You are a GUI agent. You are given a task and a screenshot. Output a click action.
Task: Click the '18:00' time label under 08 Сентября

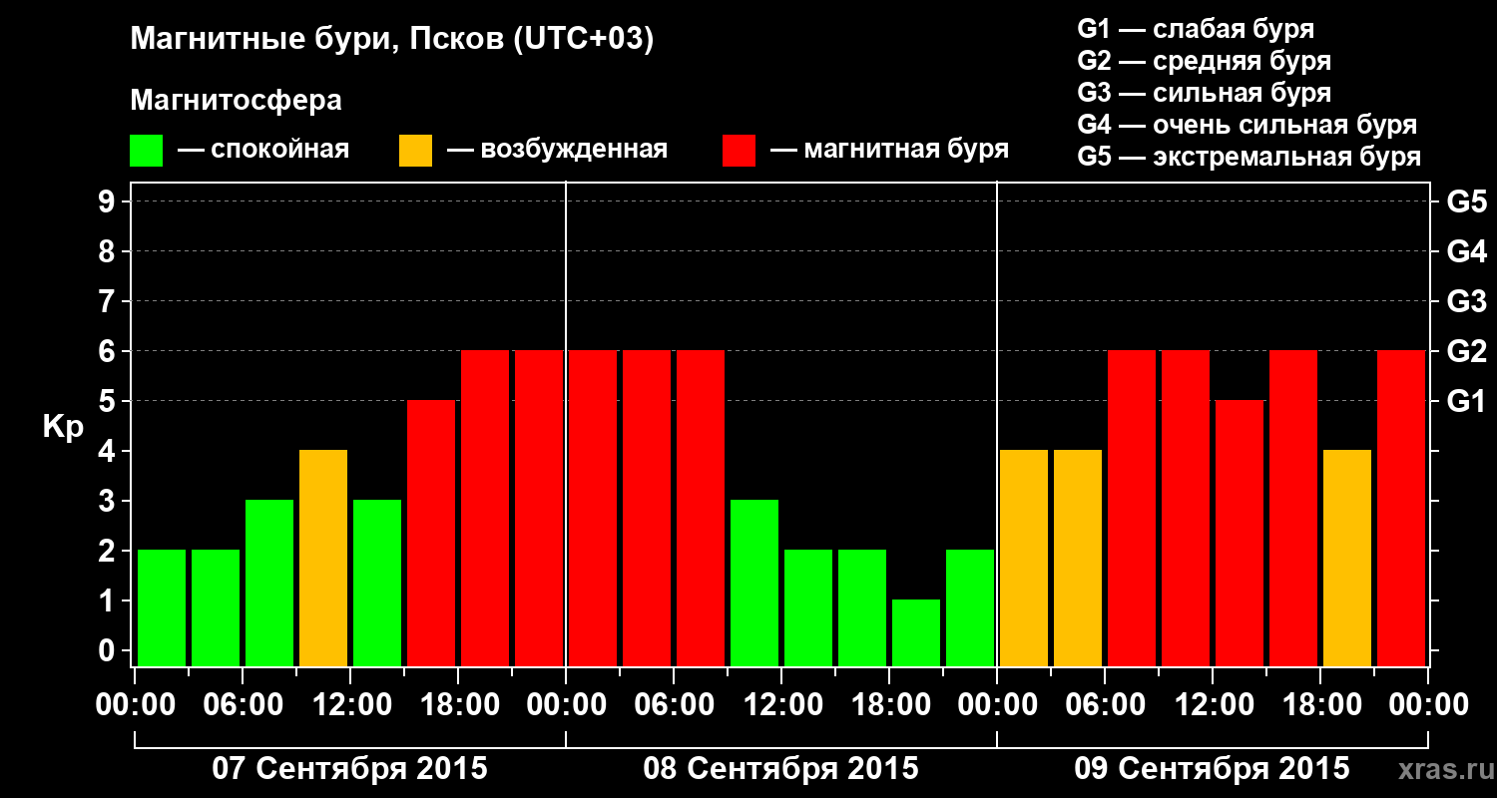889,705
